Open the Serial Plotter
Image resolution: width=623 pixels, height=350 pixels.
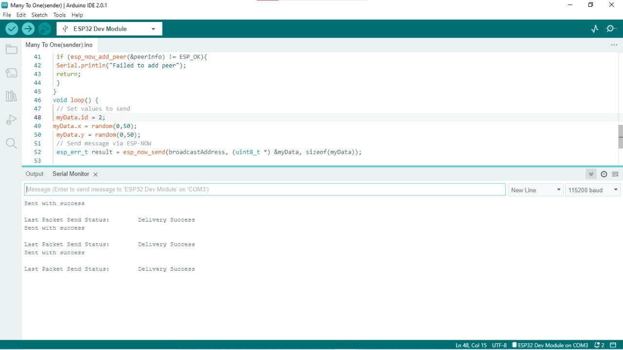click(594, 28)
